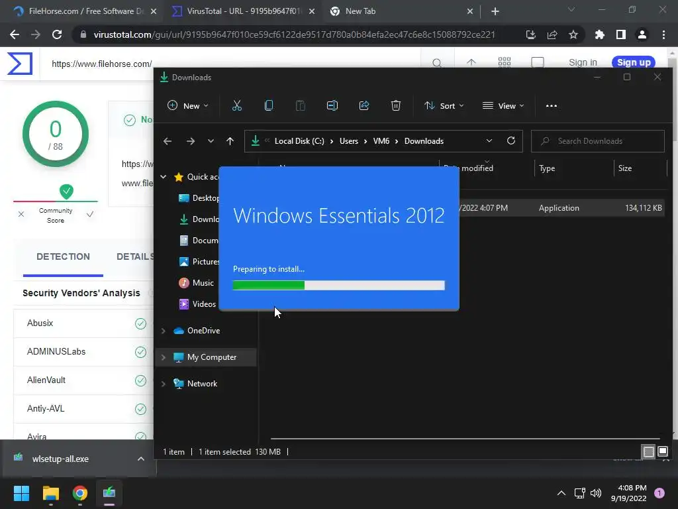Image resolution: width=678 pixels, height=509 pixels.
Task: Expand the My Computer tree node
Action: coord(164,357)
